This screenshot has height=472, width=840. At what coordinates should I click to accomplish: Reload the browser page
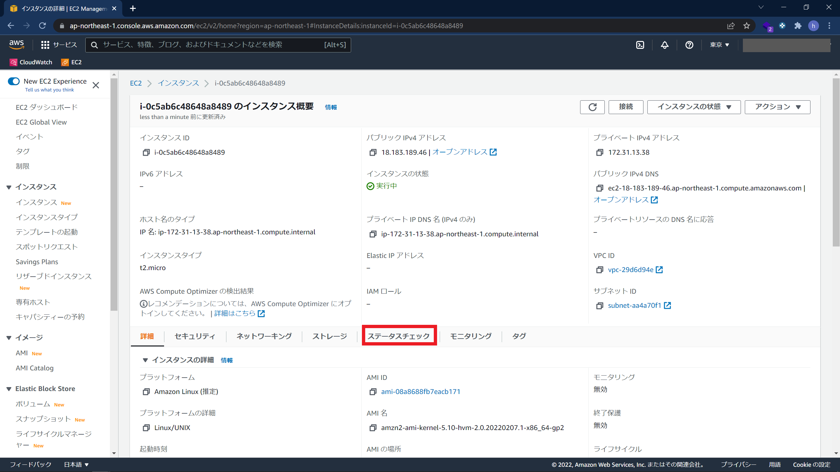click(x=42, y=26)
